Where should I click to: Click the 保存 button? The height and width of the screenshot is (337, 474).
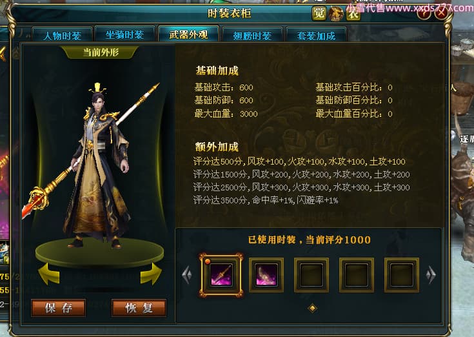[x=59, y=308]
